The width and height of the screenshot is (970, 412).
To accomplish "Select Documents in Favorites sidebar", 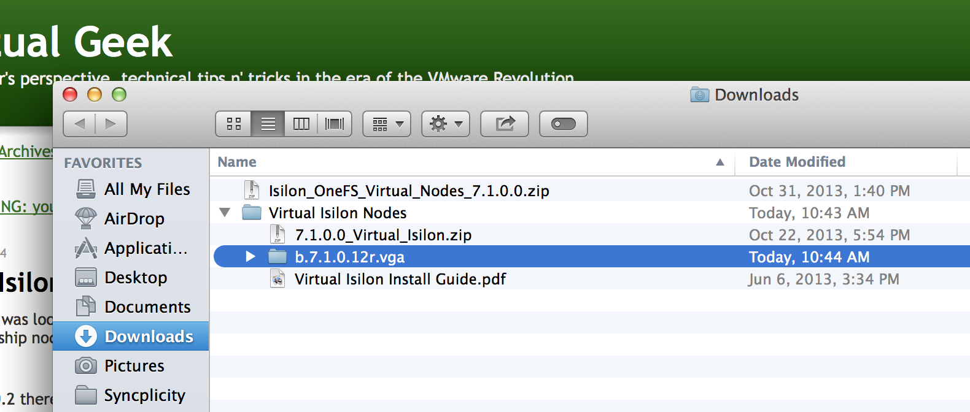I will point(147,307).
